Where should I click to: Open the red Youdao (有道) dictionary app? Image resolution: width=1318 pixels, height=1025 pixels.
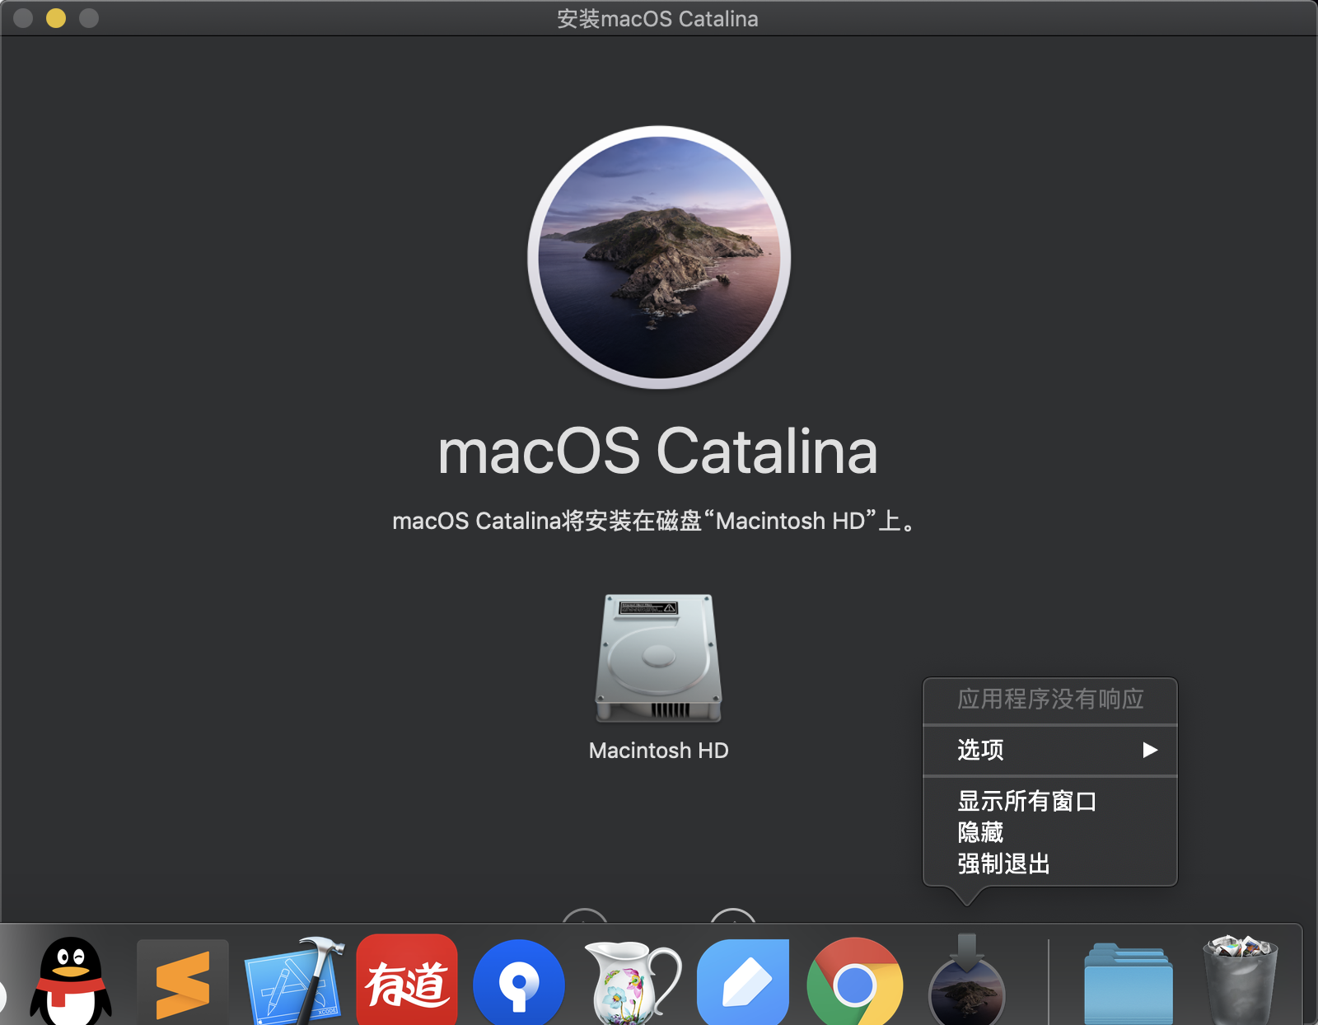click(407, 981)
